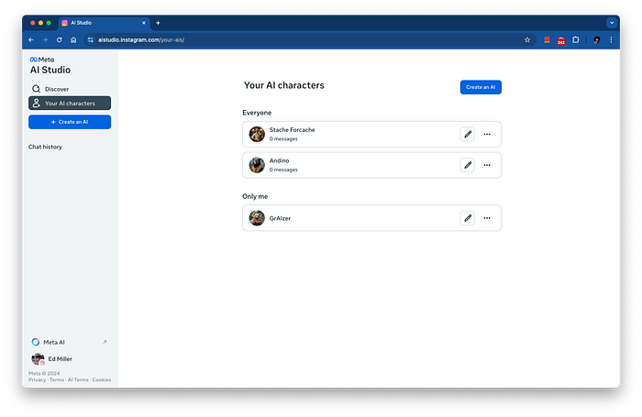Open the Cookies footer link
Image resolution: width=642 pixels, height=417 pixels.
[102, 379]
